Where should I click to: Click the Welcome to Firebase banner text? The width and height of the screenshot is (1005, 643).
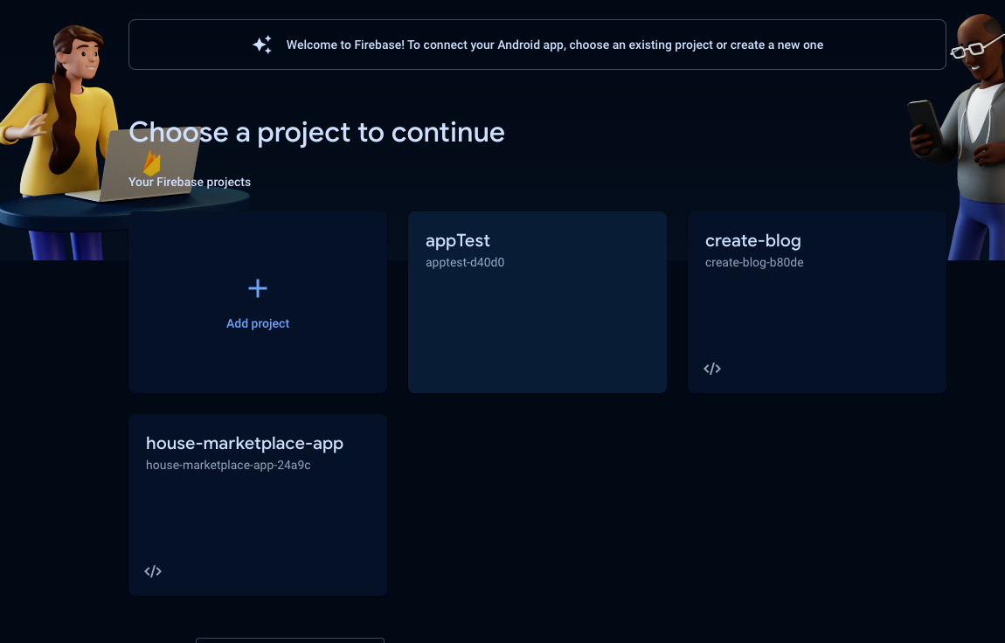pos(554,45)
